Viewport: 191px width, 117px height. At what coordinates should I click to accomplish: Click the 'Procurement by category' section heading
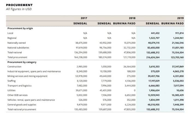[22, 62]
